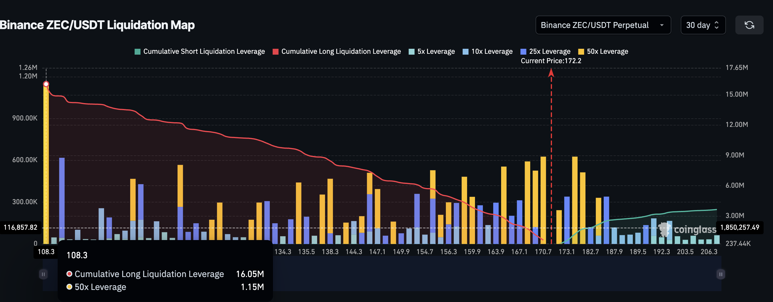This screenshot has height=302, width=773.
Task: Open the Binance ZEC/USDT Perpetual pair dropdown
Action: pos(603,25)
